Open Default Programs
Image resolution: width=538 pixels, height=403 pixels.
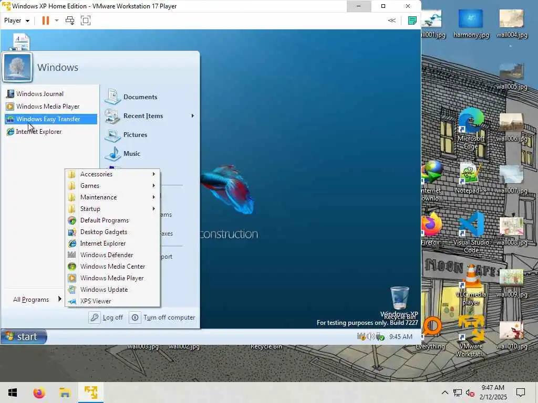112,220
